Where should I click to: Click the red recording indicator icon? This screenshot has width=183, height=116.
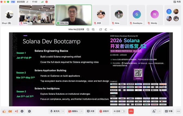click(x=47, y=2)
